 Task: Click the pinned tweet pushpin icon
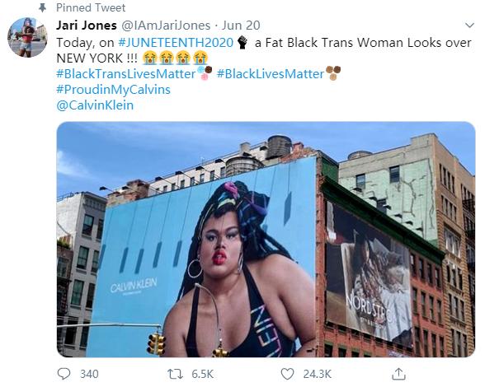click(42, 7)
